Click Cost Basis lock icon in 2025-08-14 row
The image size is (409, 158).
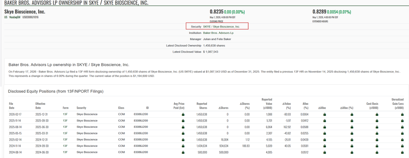click(377, 127)
